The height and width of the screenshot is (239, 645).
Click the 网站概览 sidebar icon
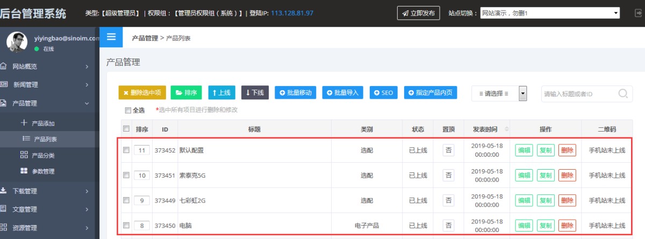tap(4, 66)
